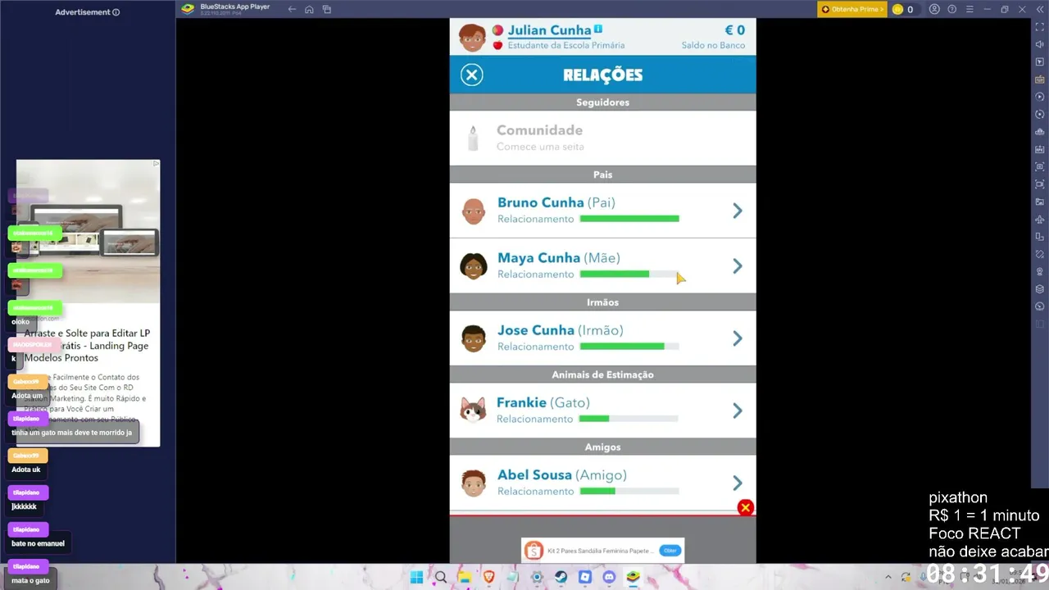Image resolution: width=1049 pixels, height=590 pixels.
Task: Tap the Saldo no Banco balance
Action: pyautogui.click(x=713, y=37)
